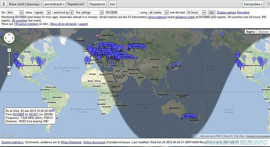Click the VK7KT callsign link in popup

coord(33,114)
